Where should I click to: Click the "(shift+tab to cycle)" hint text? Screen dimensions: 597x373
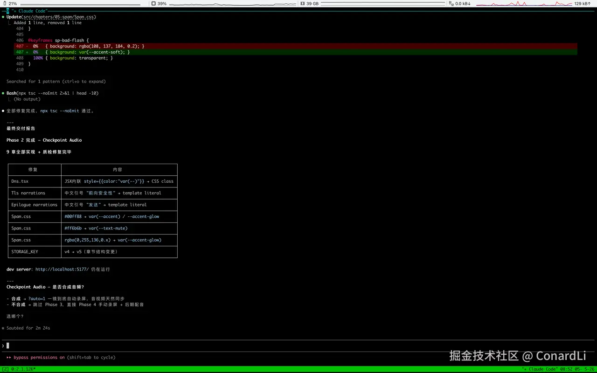click(x=91, y=358)
